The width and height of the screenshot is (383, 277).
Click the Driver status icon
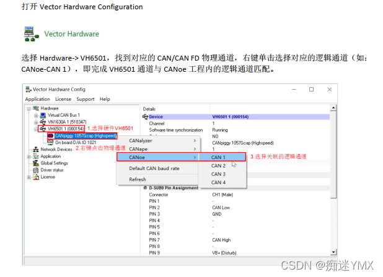[36, 170]
